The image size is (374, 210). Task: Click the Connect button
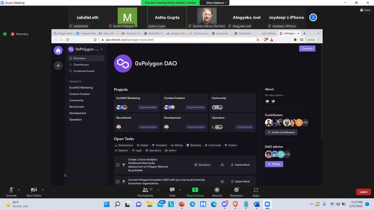point(307,49)
